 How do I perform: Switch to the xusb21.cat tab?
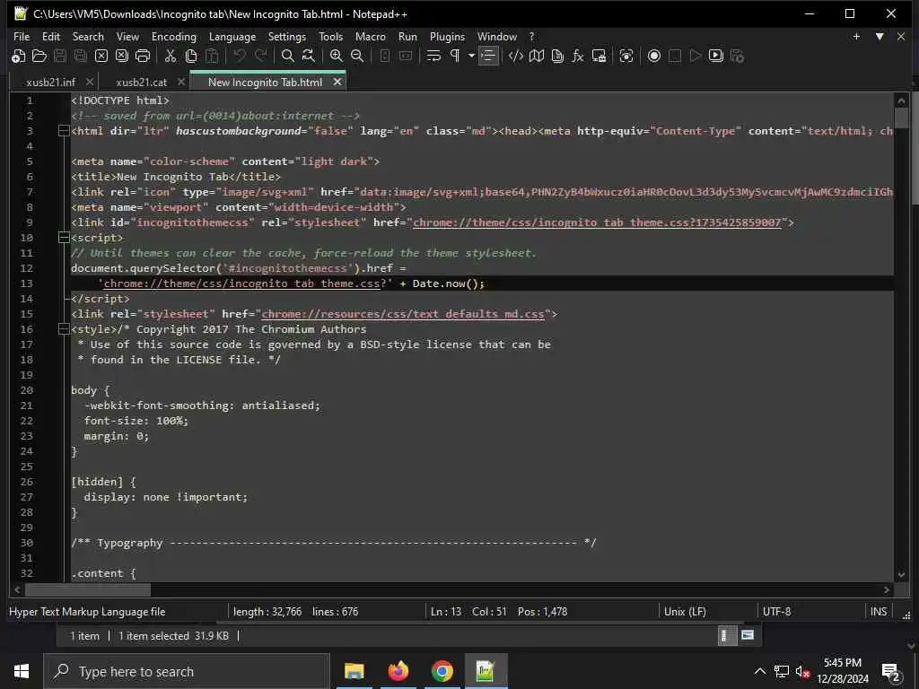[141, 83]
